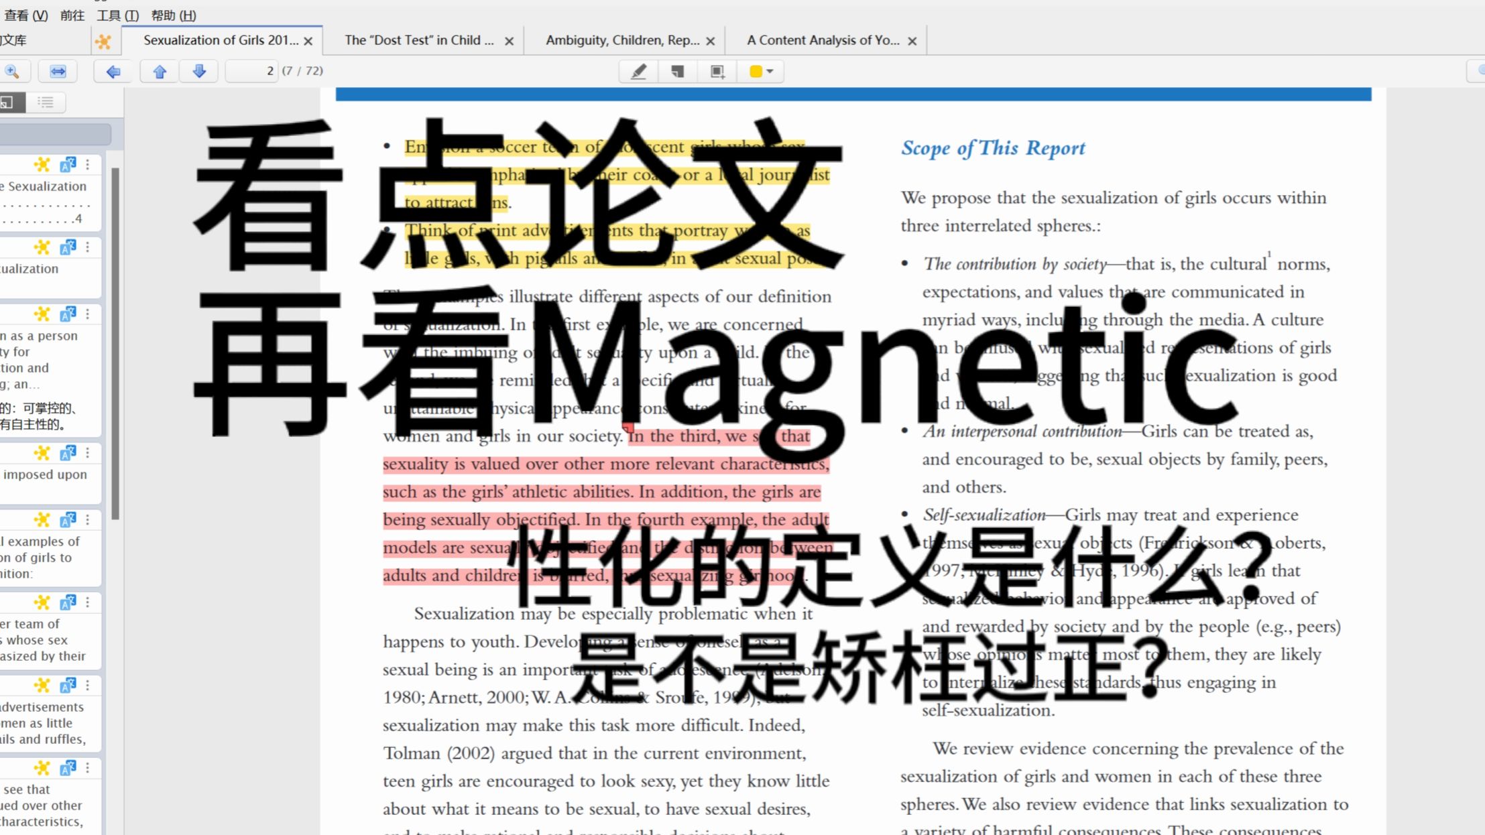Click translate icon on 'advertisements' annotation
1485x835 pixels.
[x=68, y=685]
